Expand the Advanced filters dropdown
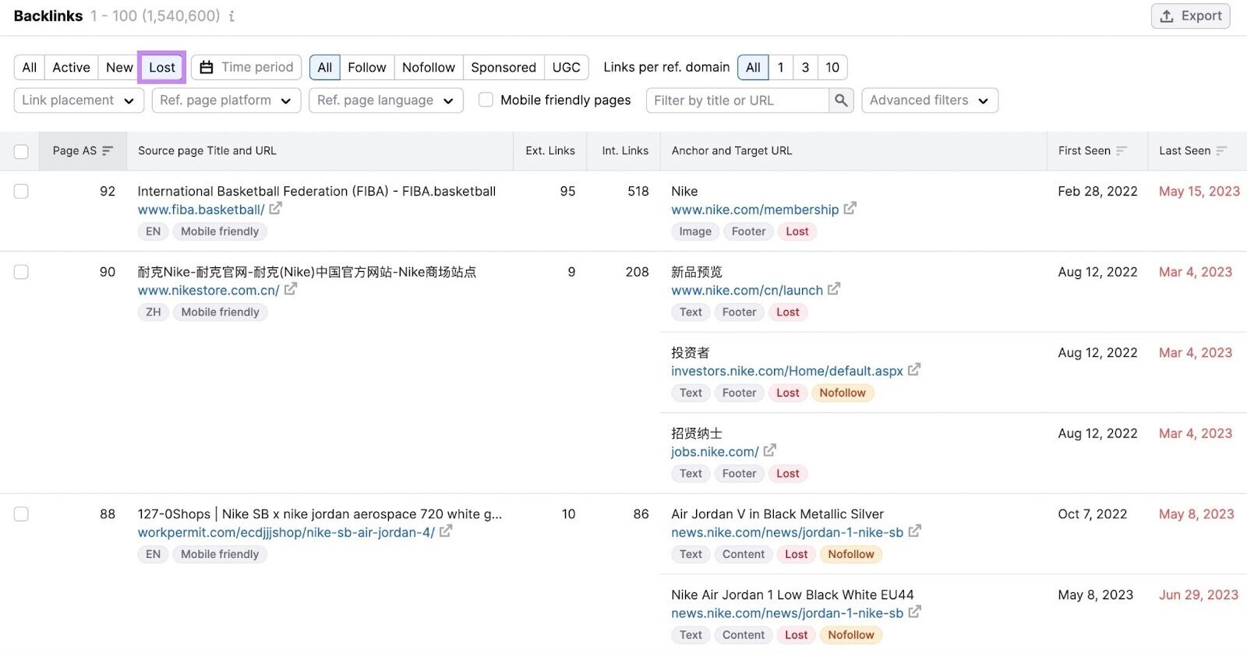This screenshot has height=653, width=1247. coord(930,101)
